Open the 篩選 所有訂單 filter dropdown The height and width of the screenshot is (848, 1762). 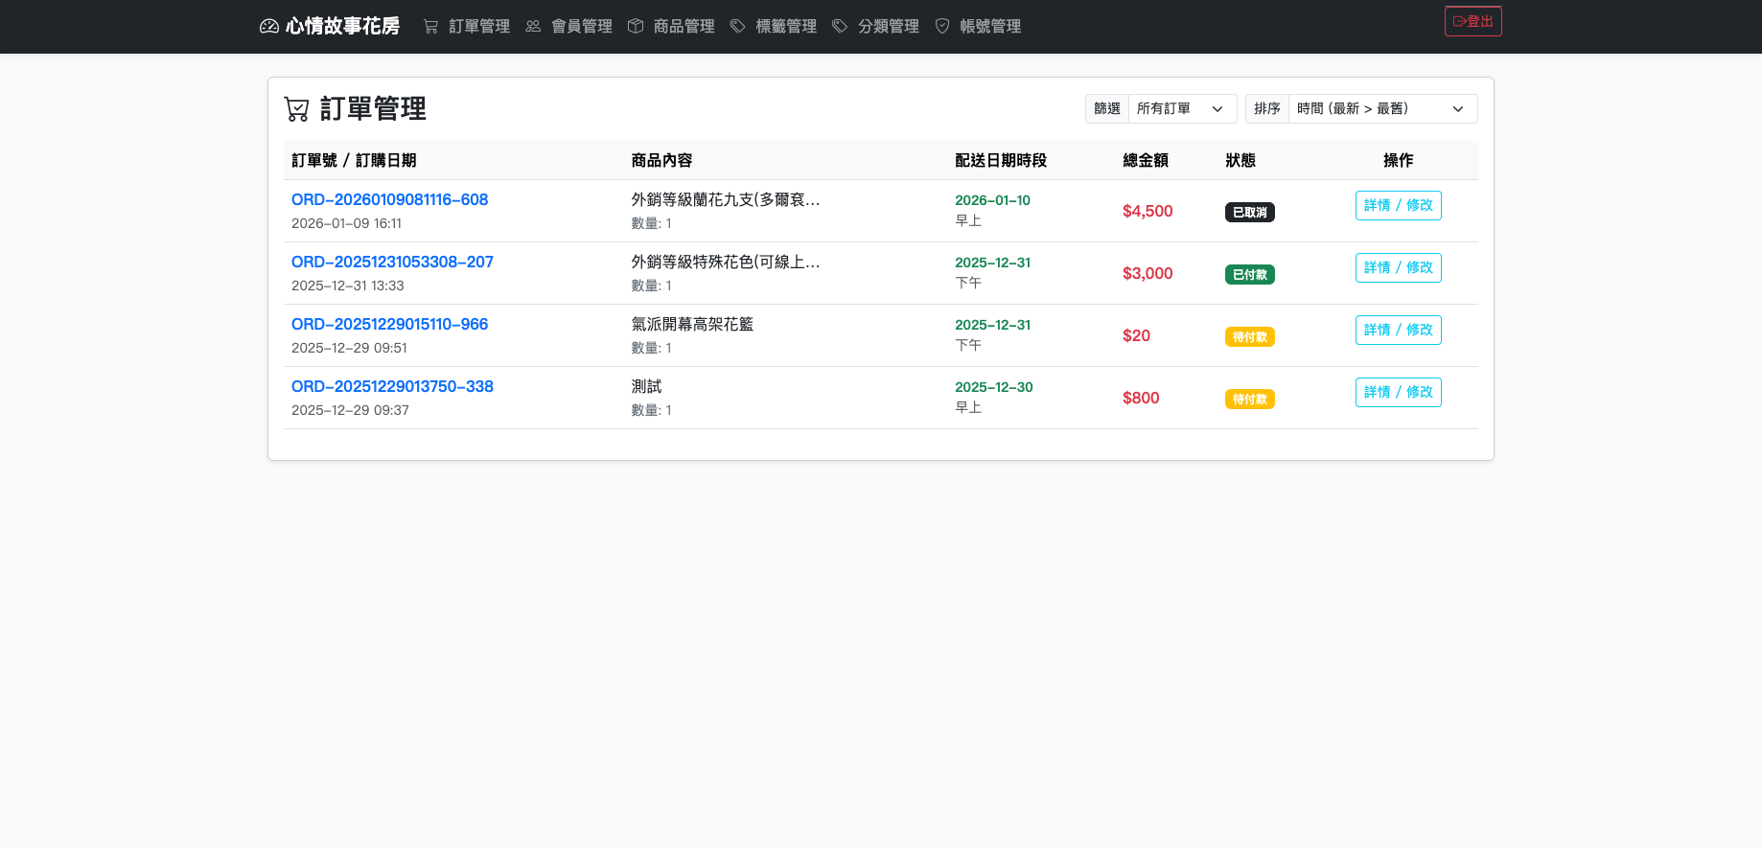1182,108
